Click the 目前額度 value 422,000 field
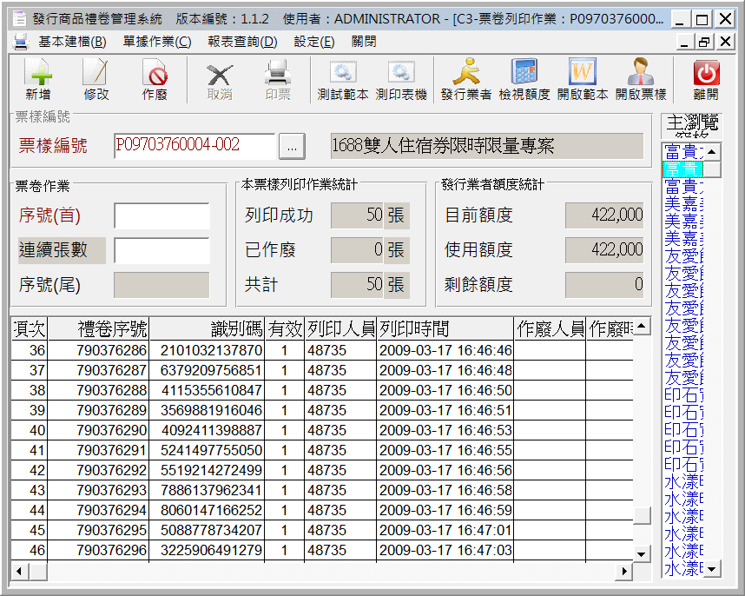 click(604, 215)
